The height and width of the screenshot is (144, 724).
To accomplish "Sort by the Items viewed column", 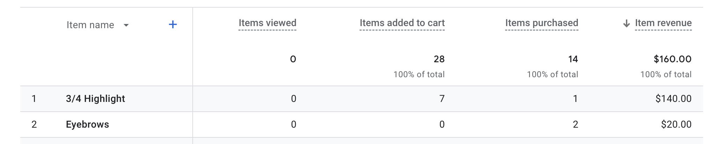I will (267, 23).
